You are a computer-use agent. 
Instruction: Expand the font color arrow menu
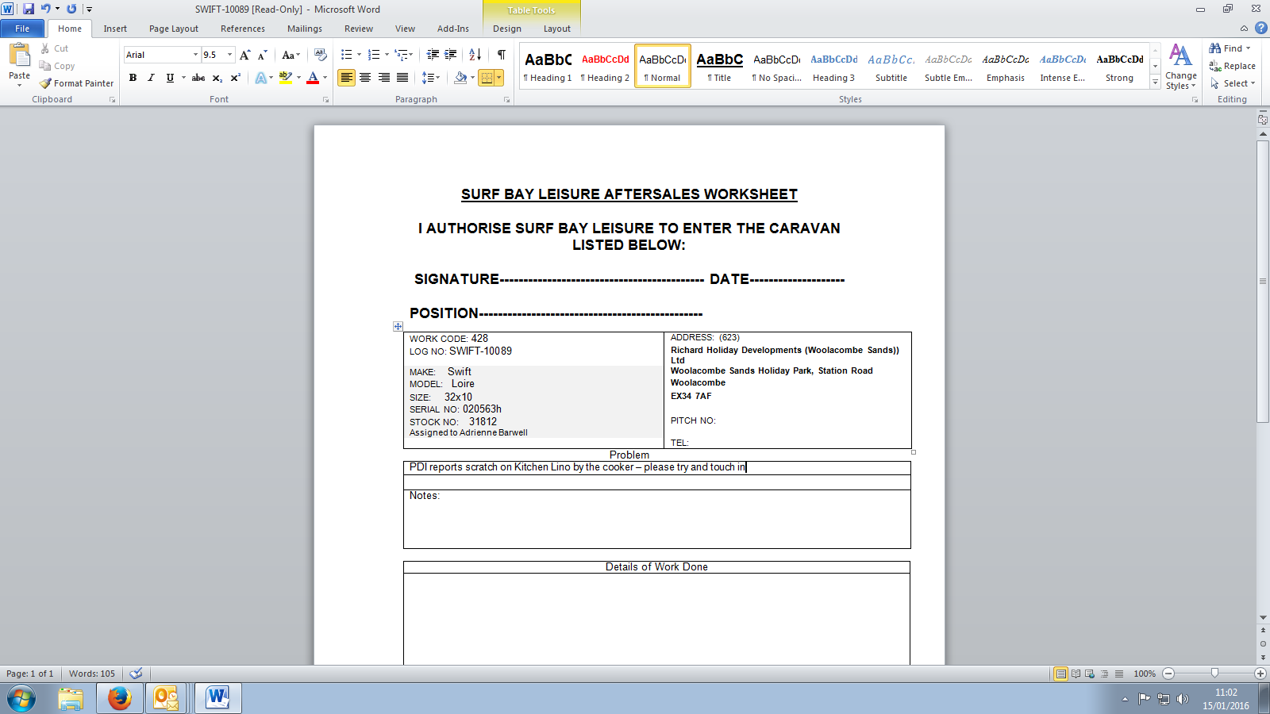pyautogui.click(x=325, y=78)
